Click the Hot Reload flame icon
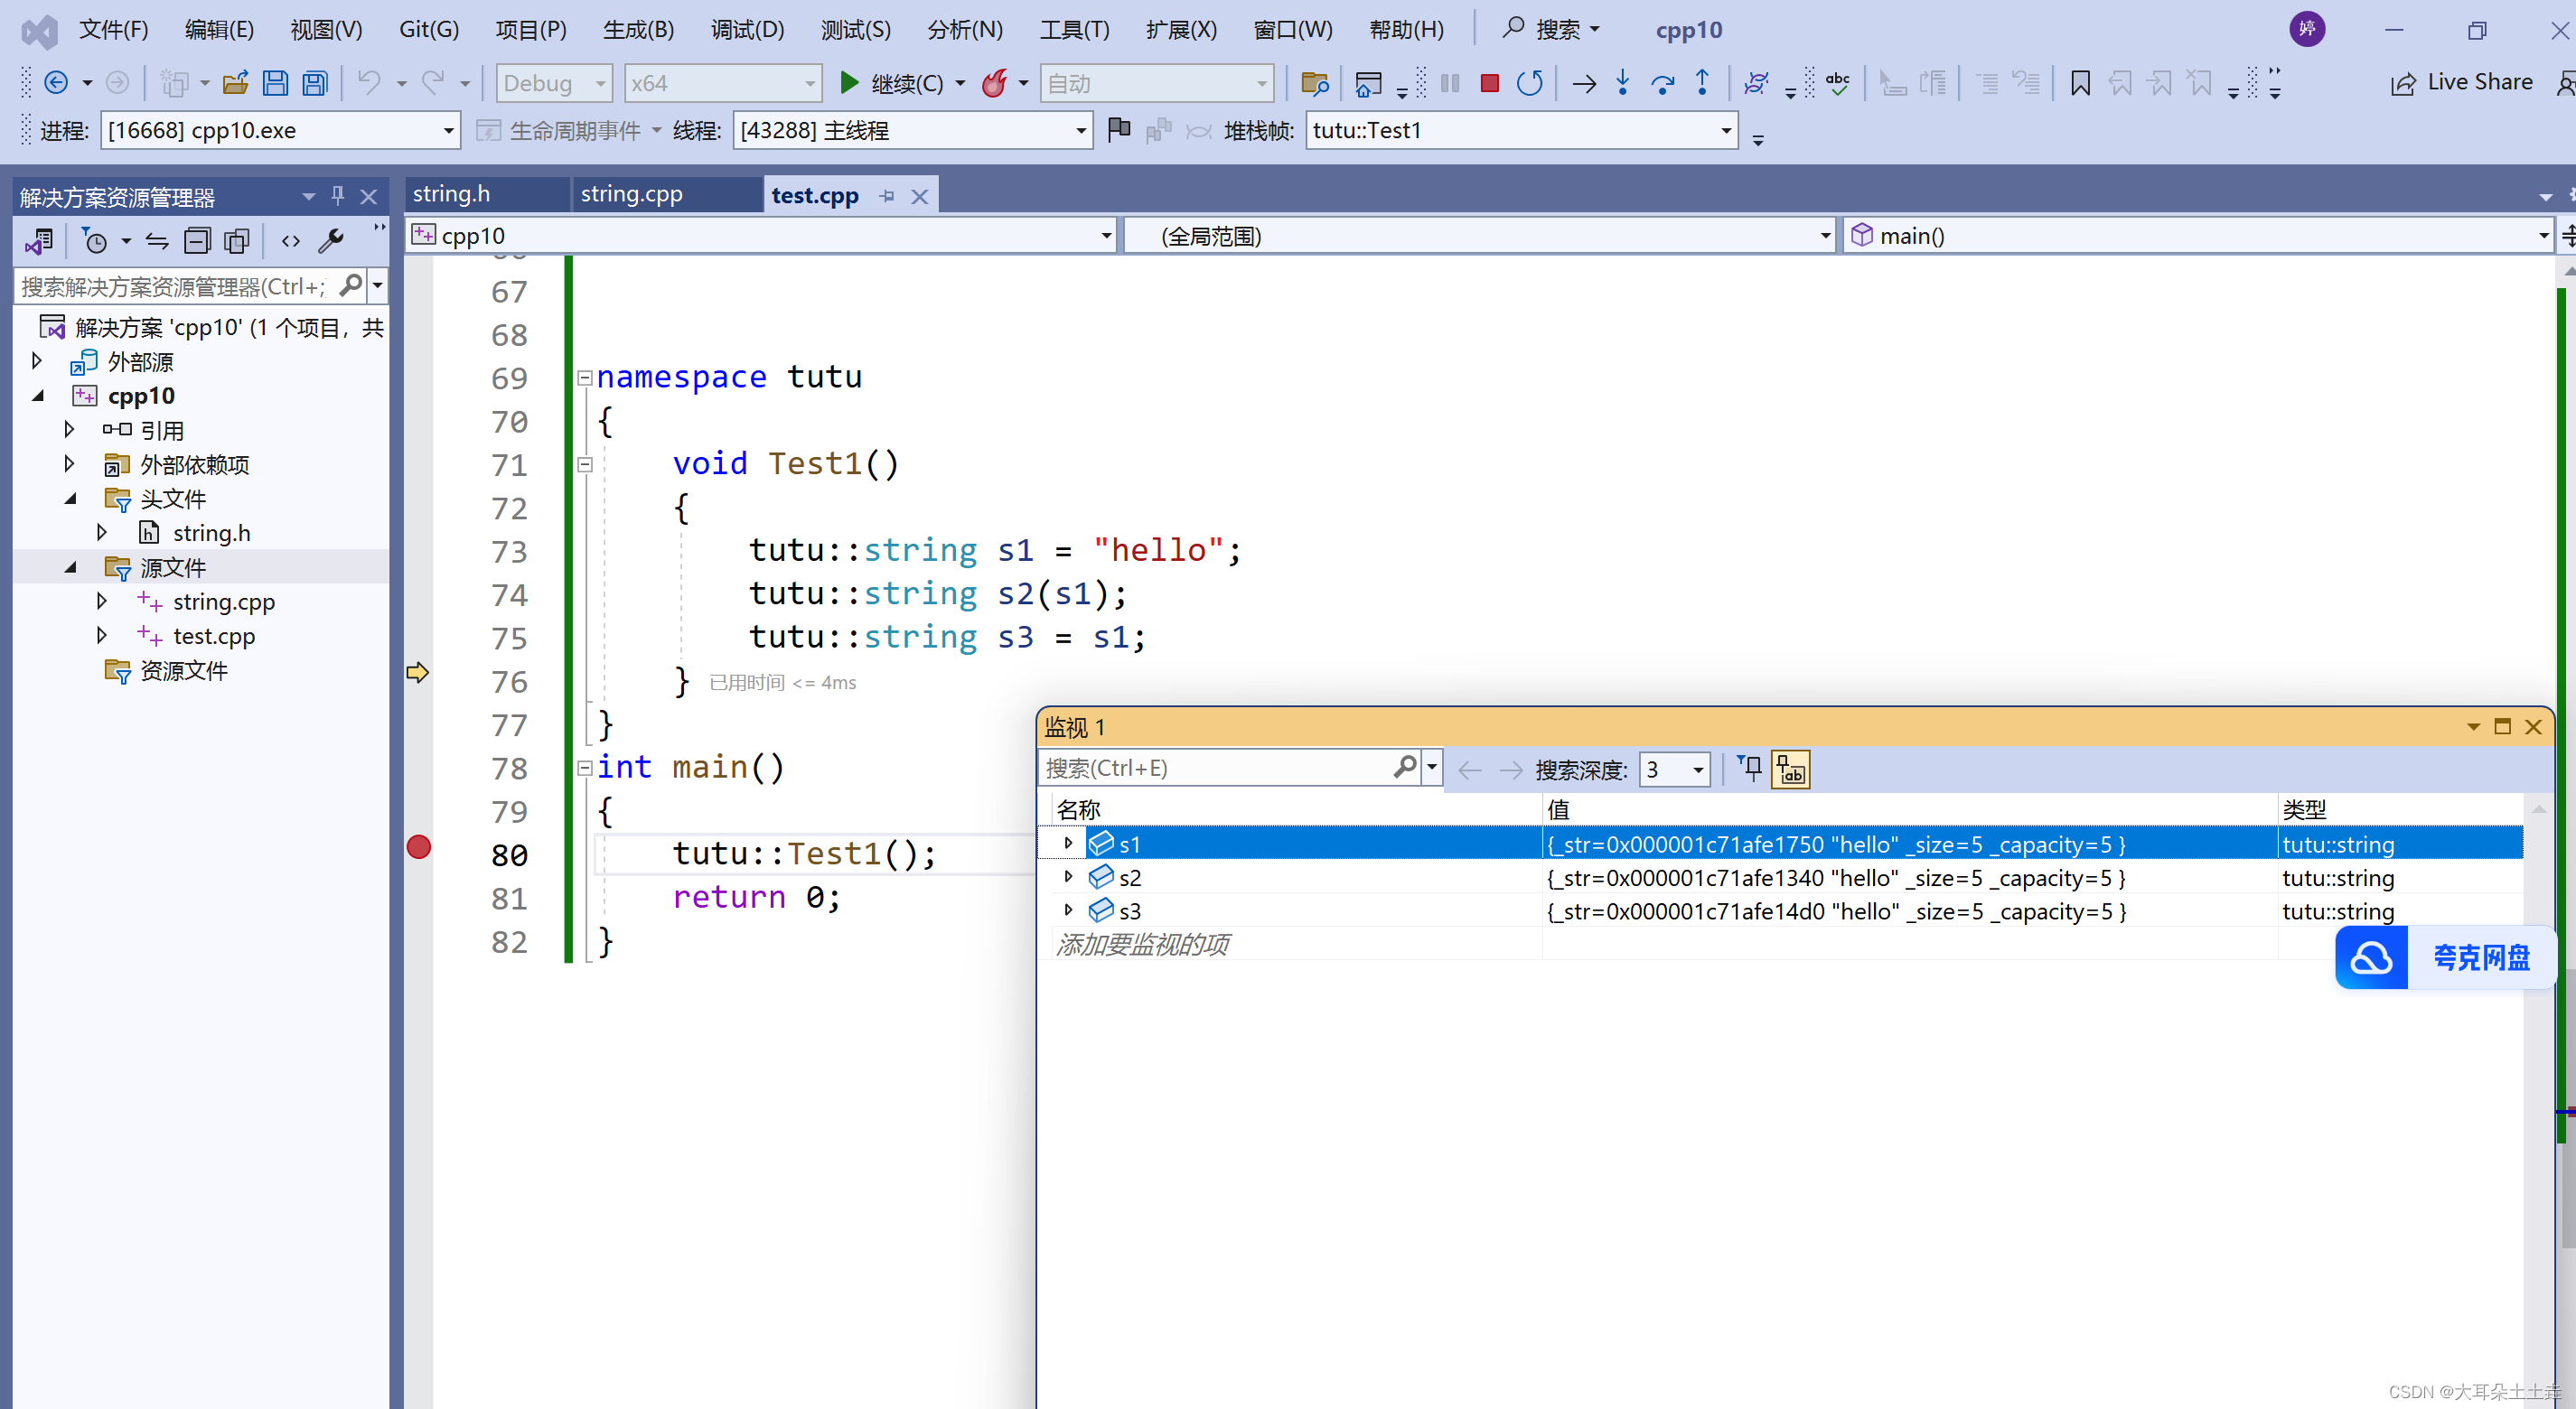This screenshot has width=2576, height=1409. pyautogui.click(x=994, y=83)
